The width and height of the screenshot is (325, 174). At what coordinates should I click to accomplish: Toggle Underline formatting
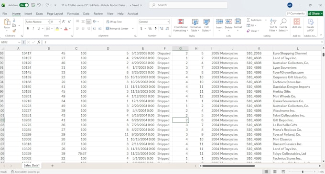point(39,29)
